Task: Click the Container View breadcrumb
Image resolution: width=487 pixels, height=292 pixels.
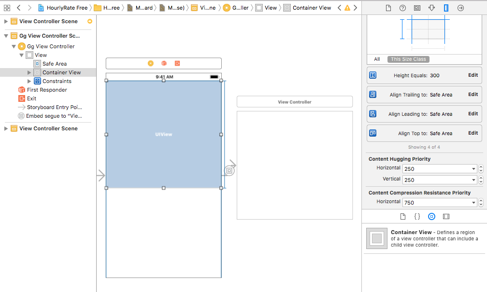Action: tap(307, 8)
